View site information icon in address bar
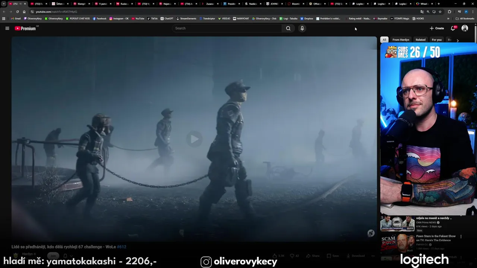Viewport: 477px width, 268px height. point(32,12)
